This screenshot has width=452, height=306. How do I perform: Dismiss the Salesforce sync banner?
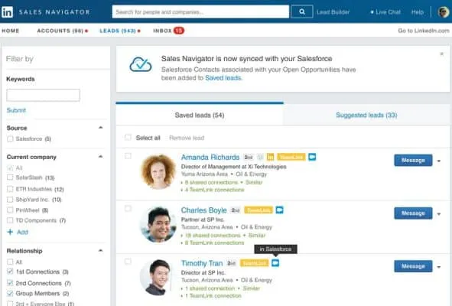[x=441, y=54]
